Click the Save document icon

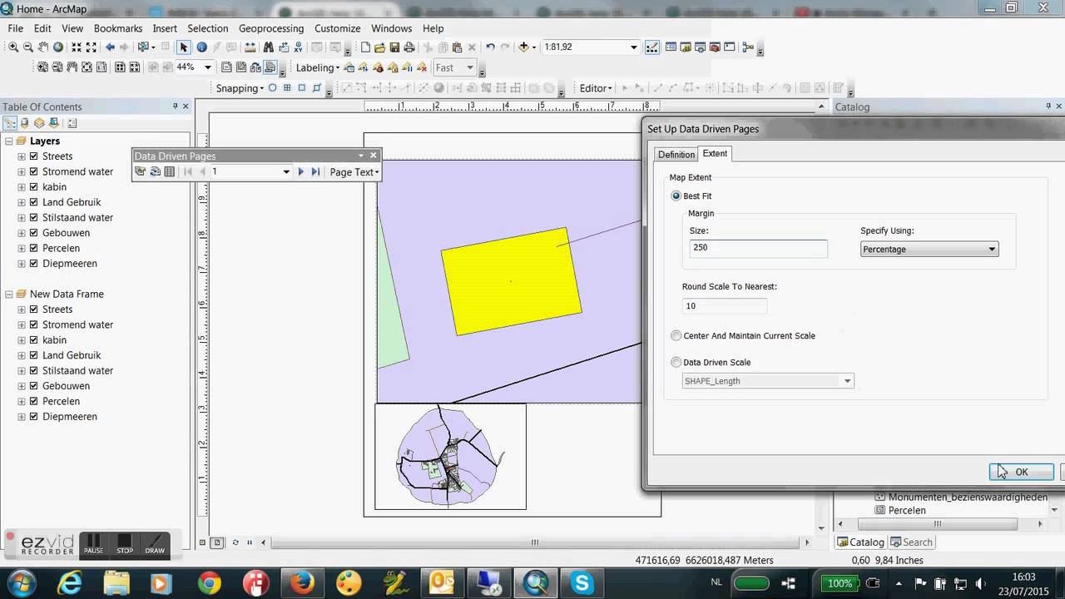pos(394,47)
